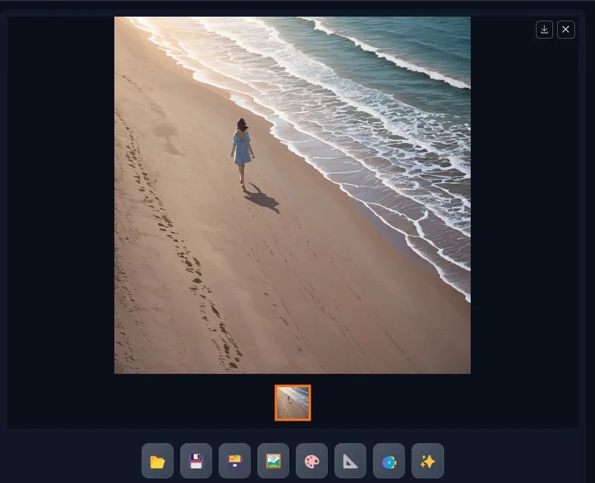Click the blue fish icon button
595x483 pixels.
tap(389, 460)
